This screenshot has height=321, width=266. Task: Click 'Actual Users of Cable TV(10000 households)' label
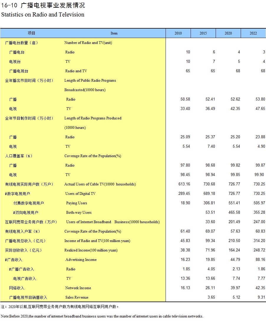click(x=100, y=184)
